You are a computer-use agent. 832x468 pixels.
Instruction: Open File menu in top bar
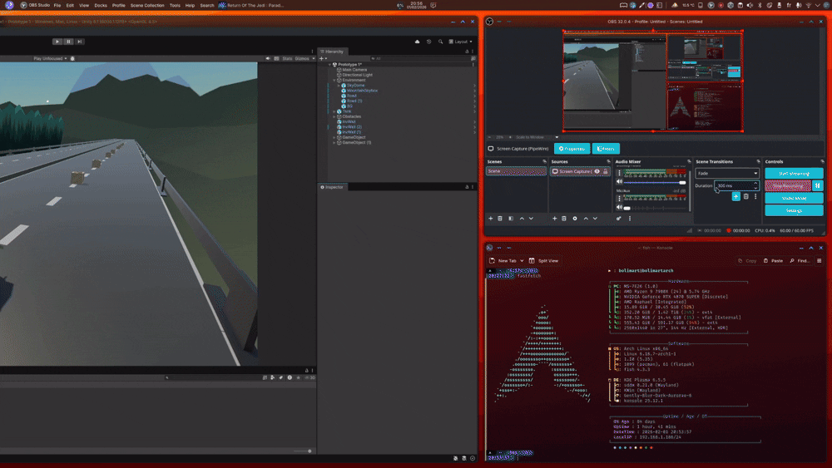[x=57, y=5]
